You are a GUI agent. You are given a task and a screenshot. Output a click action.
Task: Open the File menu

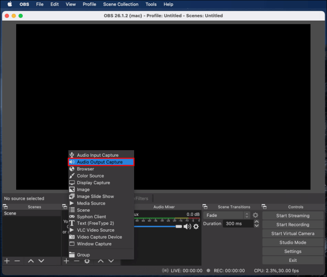tap(40, 4)
